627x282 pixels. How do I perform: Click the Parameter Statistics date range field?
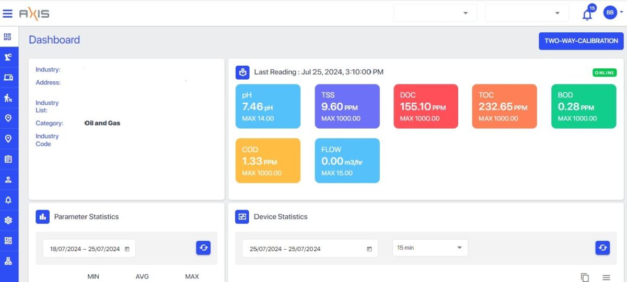tap(89, 249)
